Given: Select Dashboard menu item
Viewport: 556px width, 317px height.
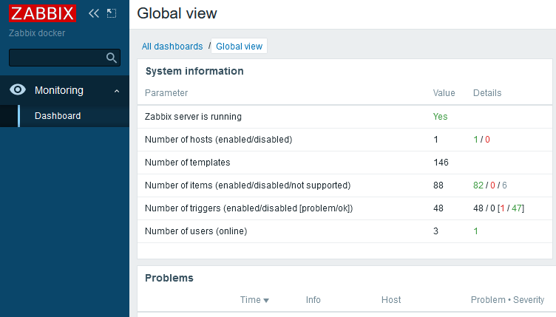Looking at the screenshot, I should 58,116.
